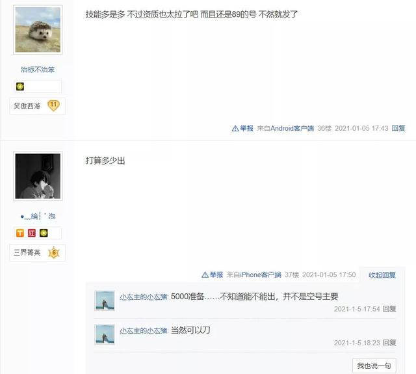Screen dimensions: 416x374
Task: Reply to the 17:54 sub-comment
Action: [x=389, y=309]
